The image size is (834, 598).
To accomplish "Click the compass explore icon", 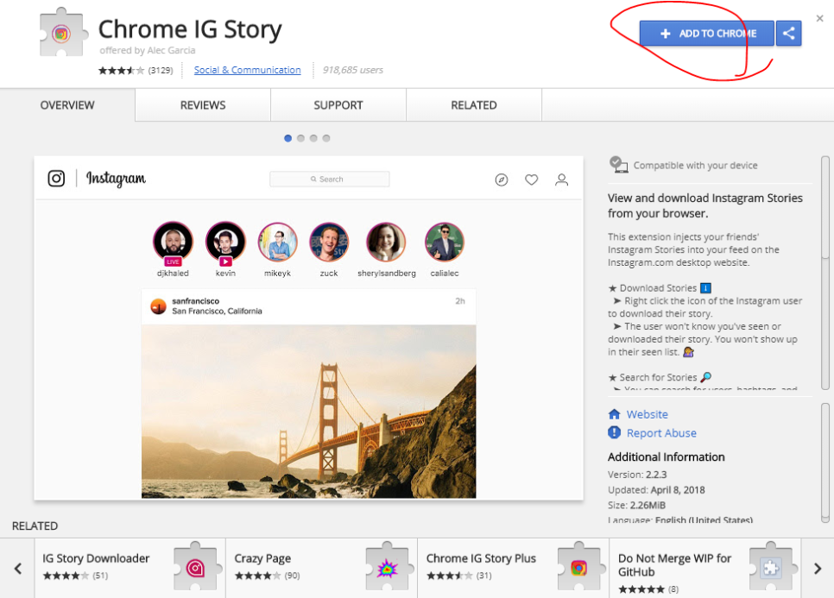I will point(501,179).
